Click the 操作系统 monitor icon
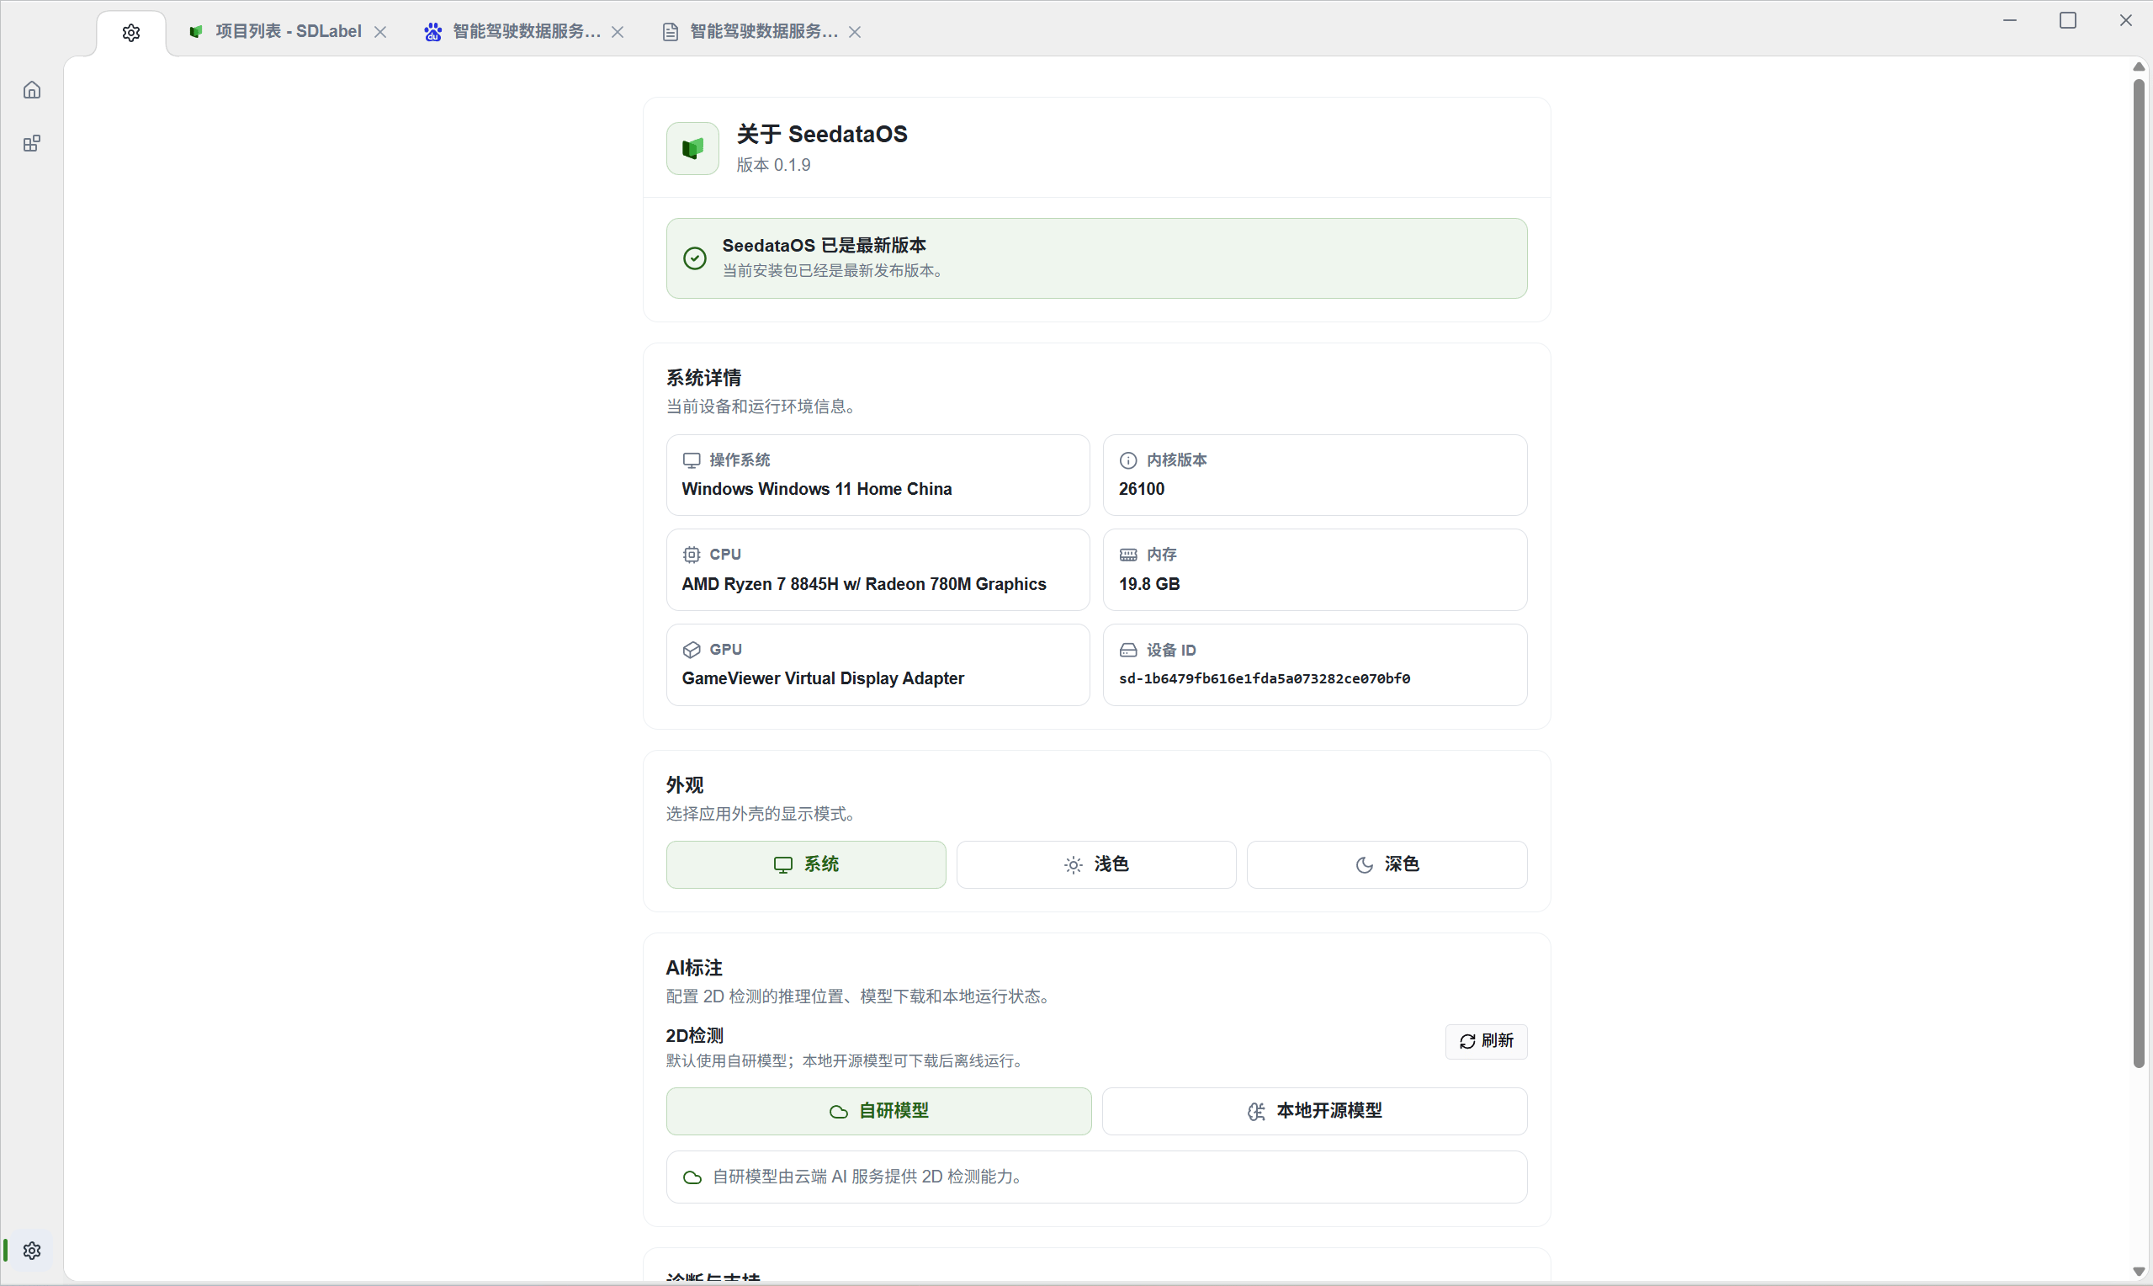Image resolution: width=2153 pixels, height=1286 pixels. click(x=691, y=460)
